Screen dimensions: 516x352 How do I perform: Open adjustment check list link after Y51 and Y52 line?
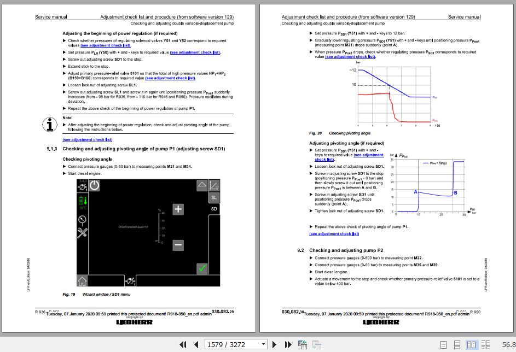coord(106,45)
